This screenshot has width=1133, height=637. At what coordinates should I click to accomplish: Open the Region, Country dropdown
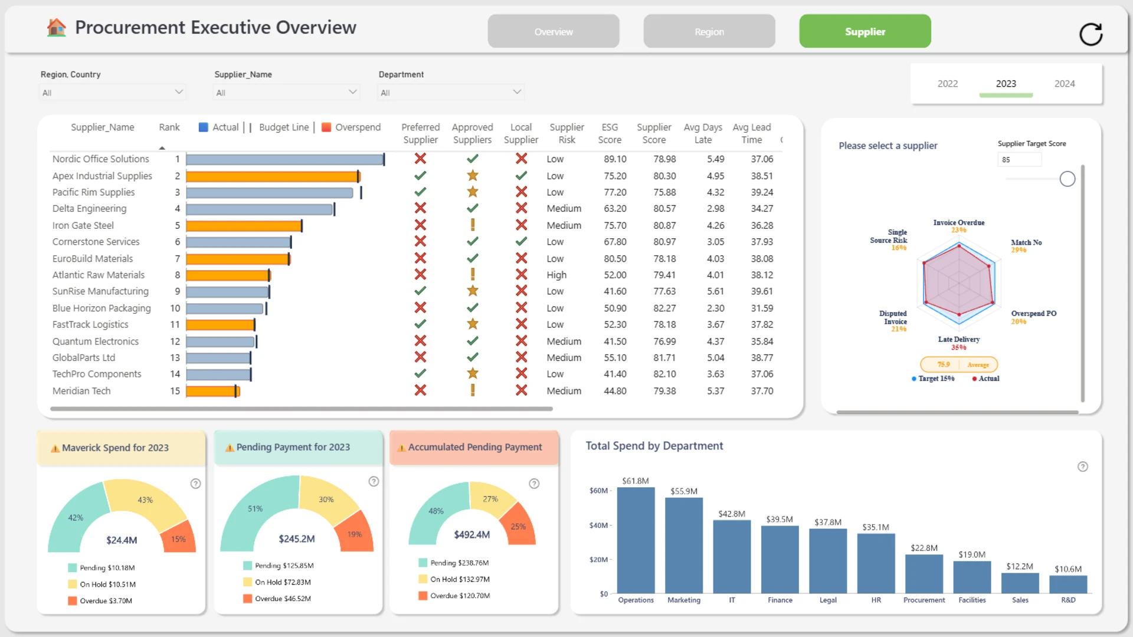tap(113, 93)
